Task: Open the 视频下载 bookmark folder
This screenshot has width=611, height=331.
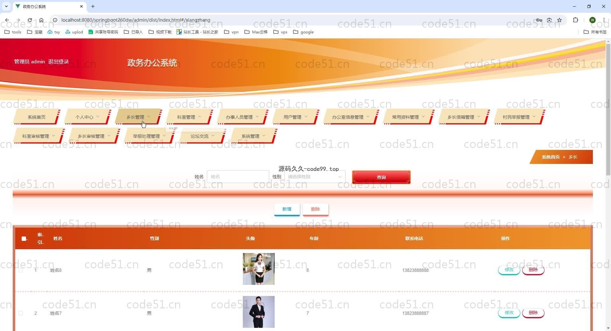Action: pos(160,32)
